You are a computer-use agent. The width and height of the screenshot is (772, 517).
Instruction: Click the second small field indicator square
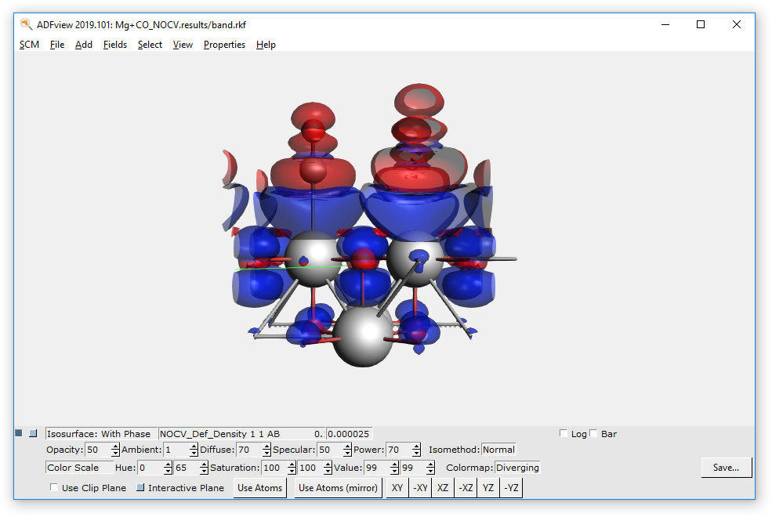click(x=33, y=432)
